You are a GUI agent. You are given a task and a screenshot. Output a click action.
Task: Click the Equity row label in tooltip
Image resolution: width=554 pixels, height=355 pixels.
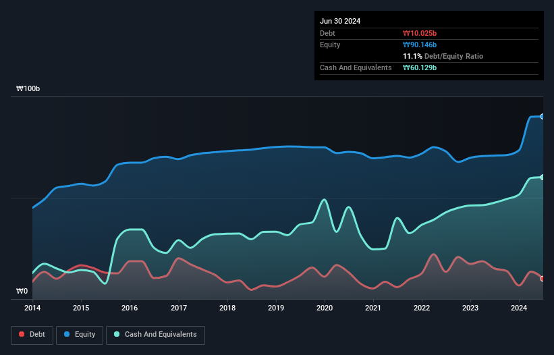pos(330,45)
